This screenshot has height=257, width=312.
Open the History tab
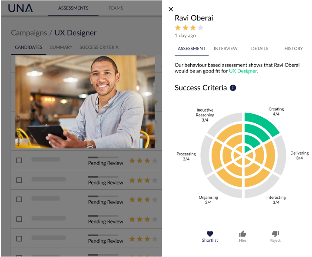293,49
